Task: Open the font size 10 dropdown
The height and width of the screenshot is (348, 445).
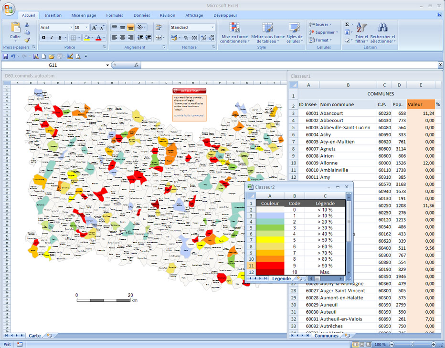Action: tap(86, 28)
